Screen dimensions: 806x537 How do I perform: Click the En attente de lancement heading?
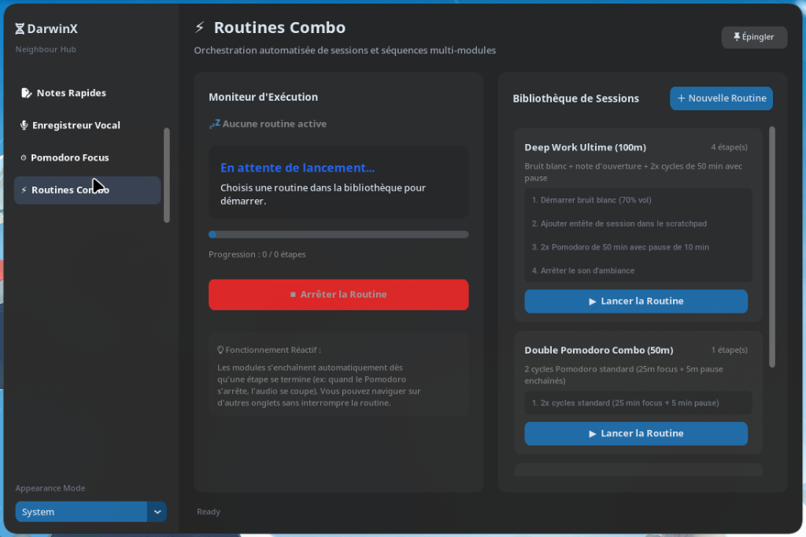pyautogui.click(x=298, y=168)
